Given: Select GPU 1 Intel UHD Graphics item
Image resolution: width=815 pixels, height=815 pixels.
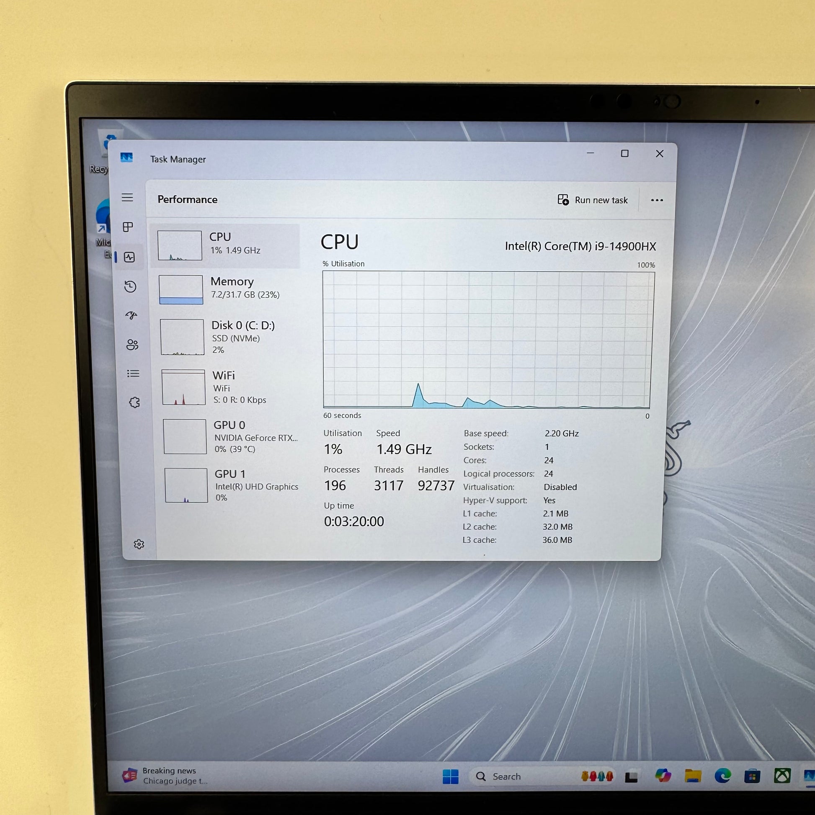Looking at the screenshot, I should point(231,485).
